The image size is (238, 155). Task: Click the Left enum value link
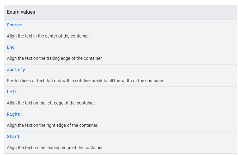(x=12, y=92)
